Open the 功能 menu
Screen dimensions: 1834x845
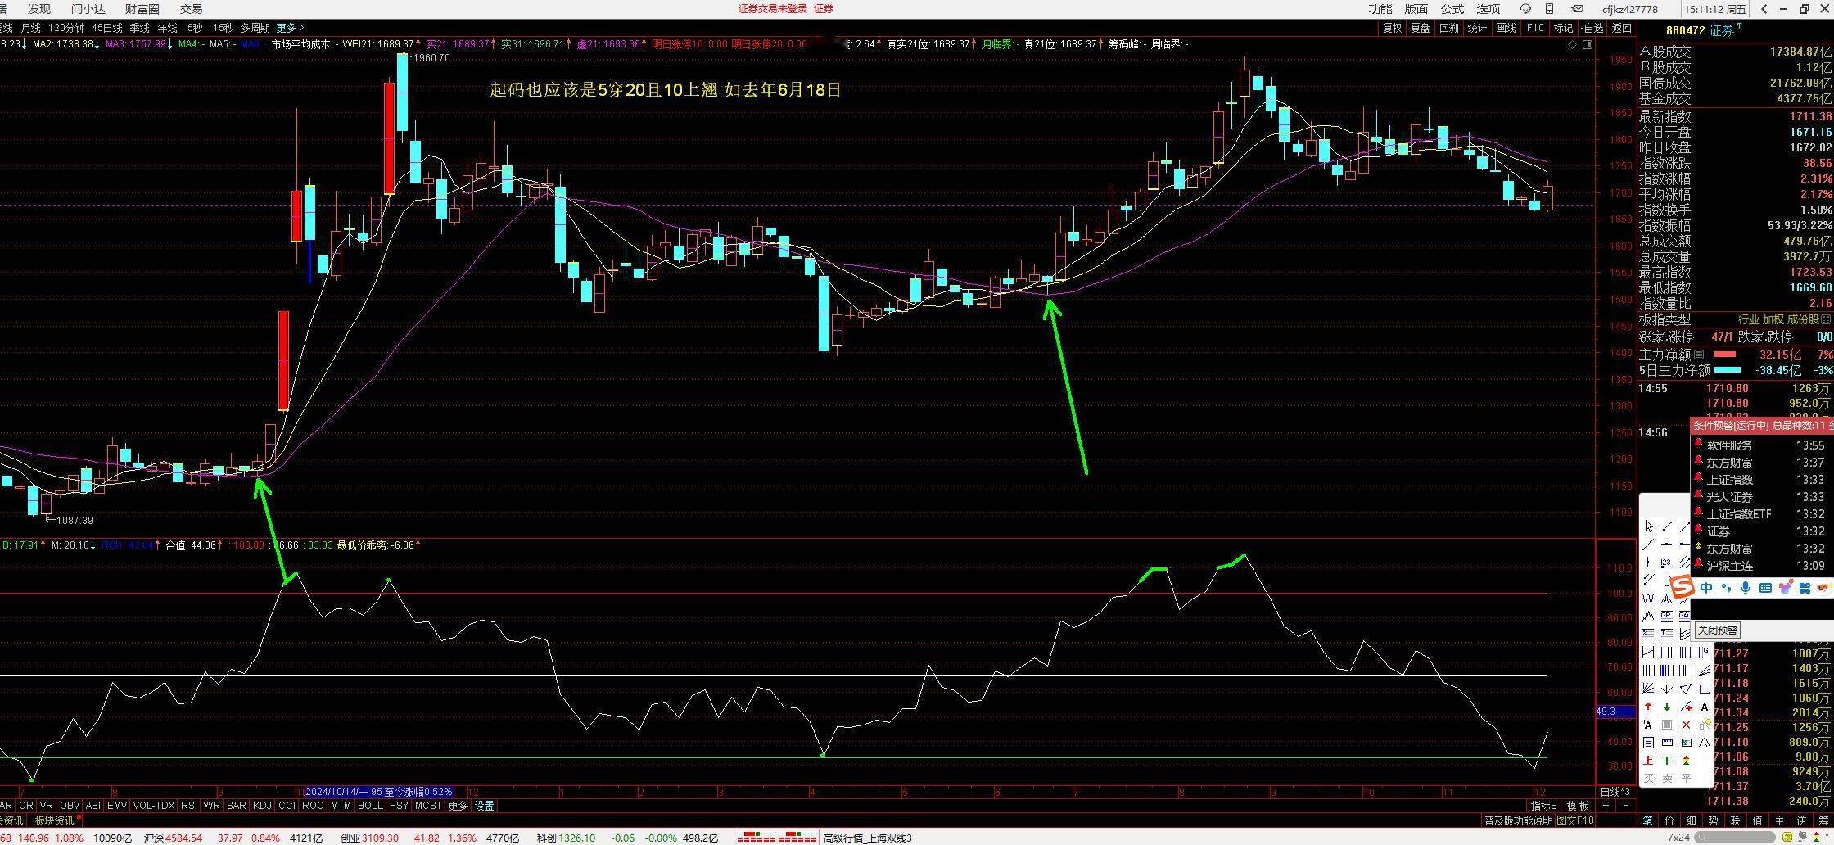1380,9
